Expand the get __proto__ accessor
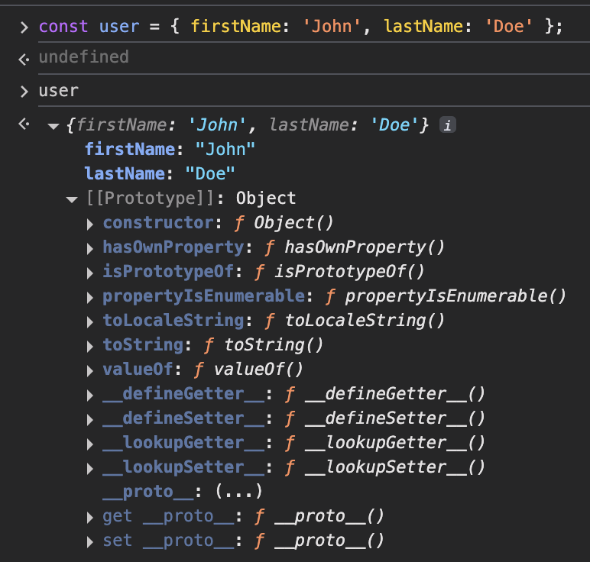This screenshot has width=590, height=562. (x=89, y=517)
